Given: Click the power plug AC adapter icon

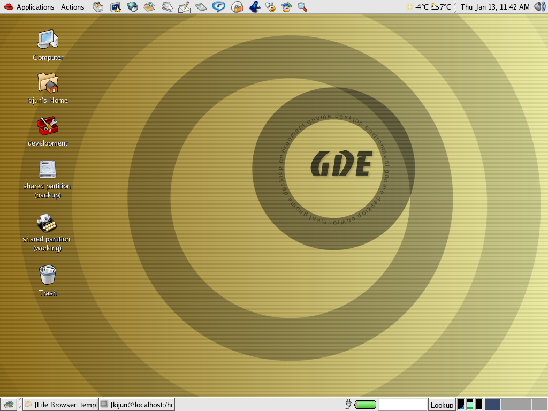Looking at the screenshot, I should 348,405.
